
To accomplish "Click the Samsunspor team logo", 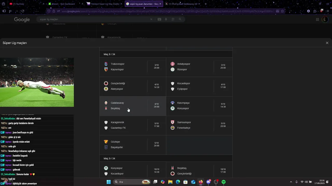I will (x=172, y=122).
